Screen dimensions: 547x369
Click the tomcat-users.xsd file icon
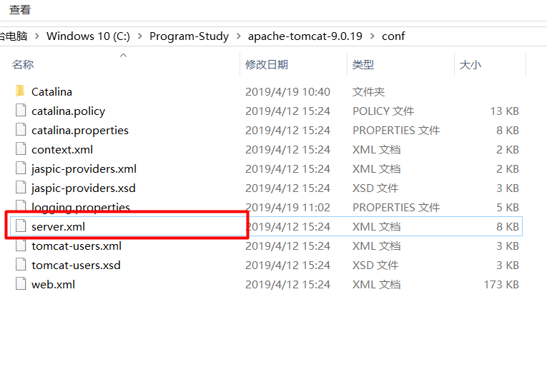21,264
